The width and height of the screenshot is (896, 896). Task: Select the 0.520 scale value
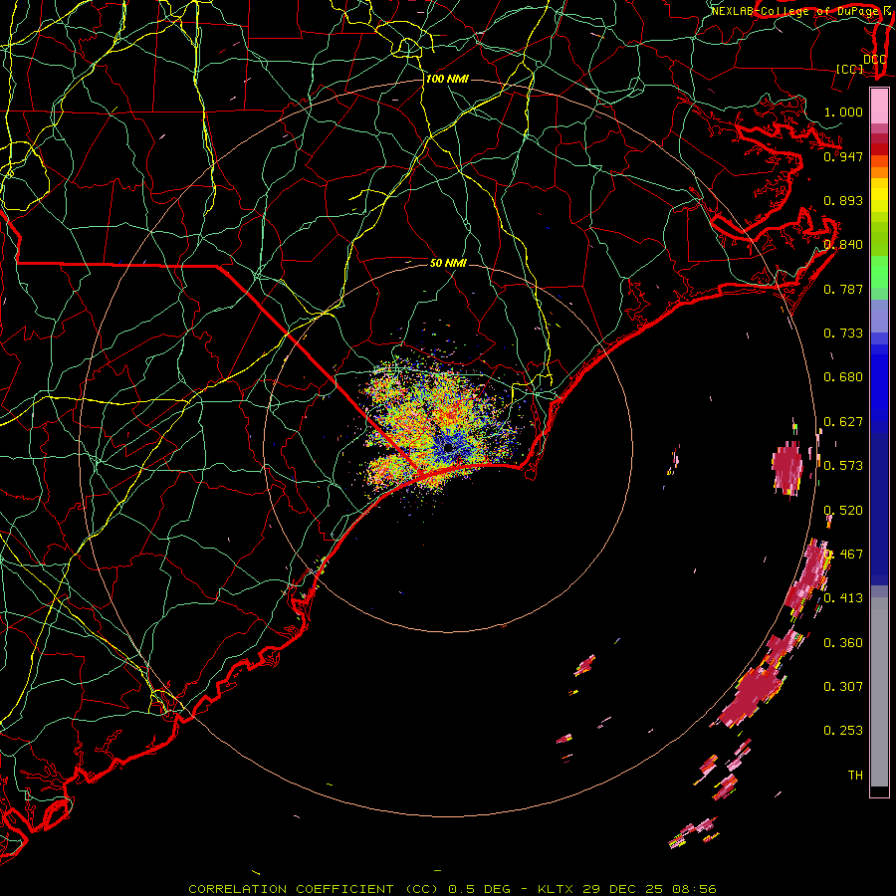coord(843,510)
